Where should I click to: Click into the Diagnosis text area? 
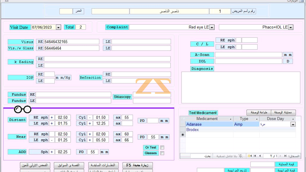[241, 87]
